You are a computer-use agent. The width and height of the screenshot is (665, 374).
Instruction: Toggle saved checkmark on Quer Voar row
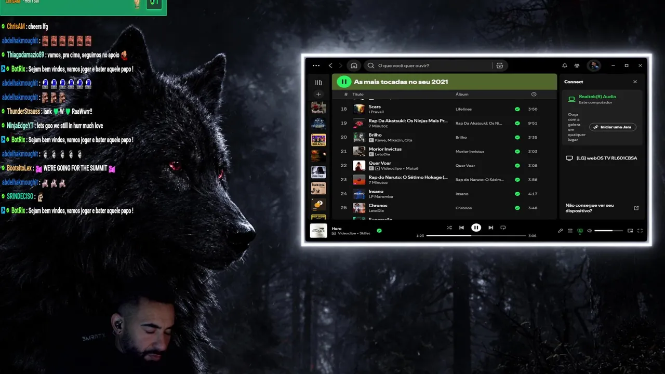click(517, 165)
